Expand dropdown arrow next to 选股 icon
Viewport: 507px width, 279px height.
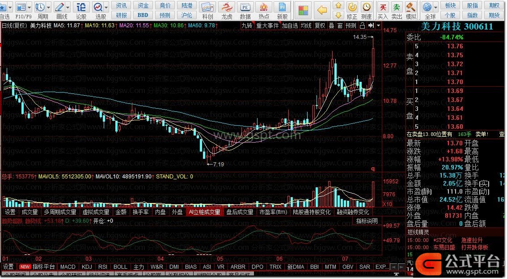click(106, 7)
